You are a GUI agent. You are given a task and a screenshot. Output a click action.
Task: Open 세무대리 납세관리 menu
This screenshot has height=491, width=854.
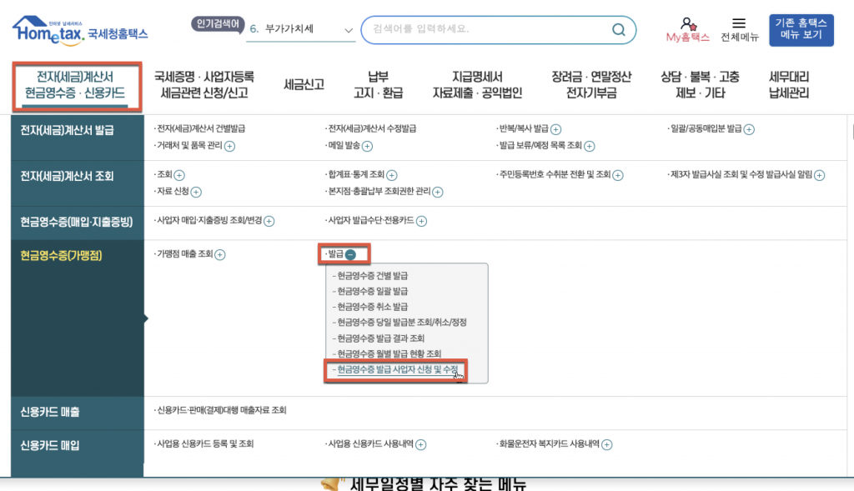click(x=789, y=85)
